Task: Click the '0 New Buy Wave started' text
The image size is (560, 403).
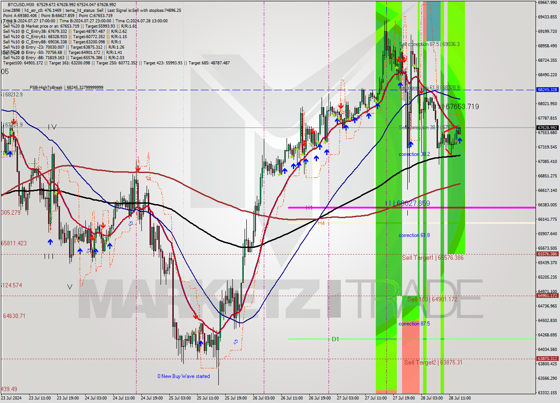Action: click(184, 376)
